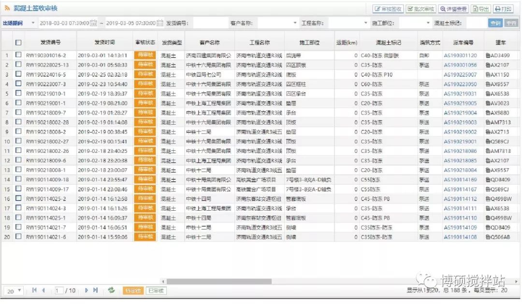Expand the 工程名称 dropdown filter

pyautogui.click(x=366, y=23)
